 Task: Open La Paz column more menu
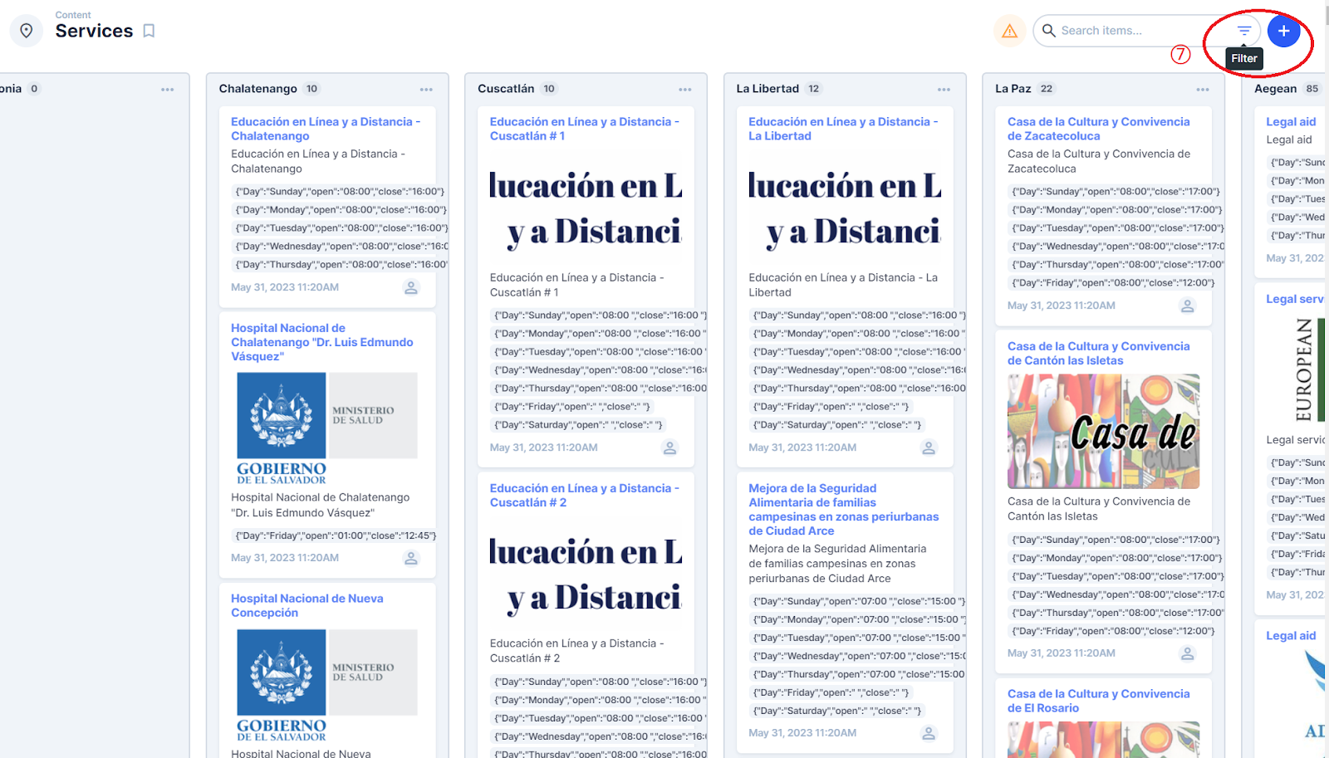pyautogui.click(x=1202, y=89)
